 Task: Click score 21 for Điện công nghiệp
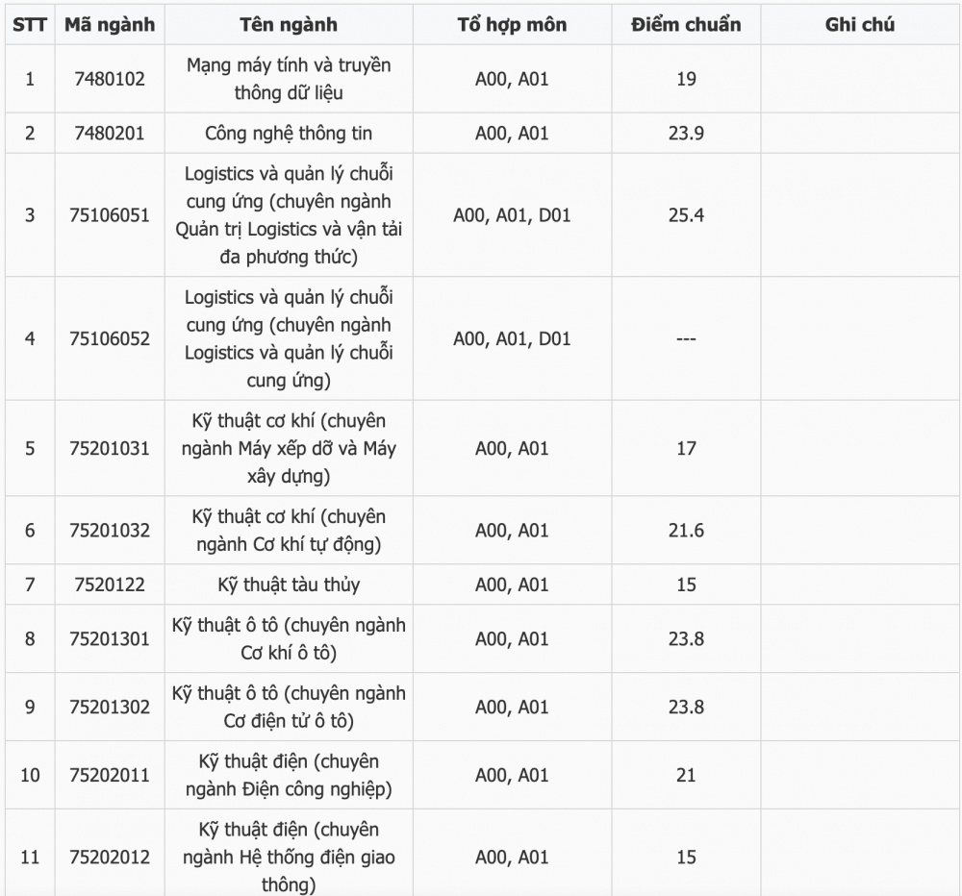pos(686,775)
